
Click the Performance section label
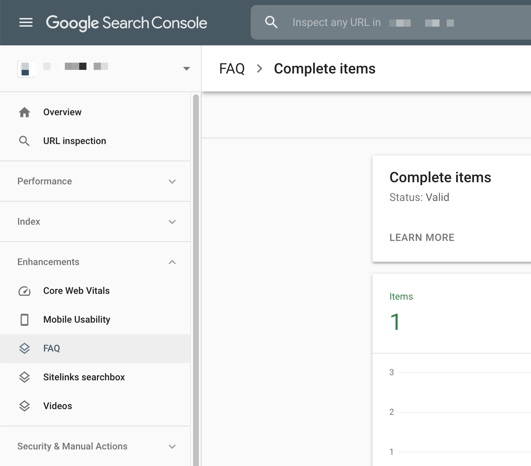pyautogui.click(x=45, y=181)
